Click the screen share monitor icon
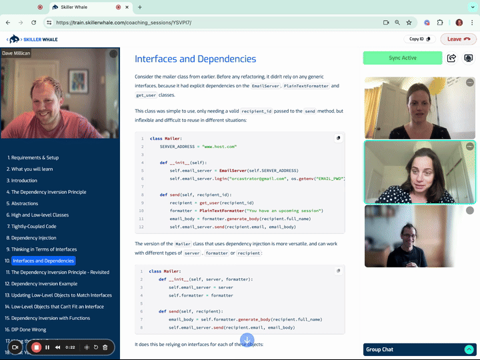 [x=469, y=58]
